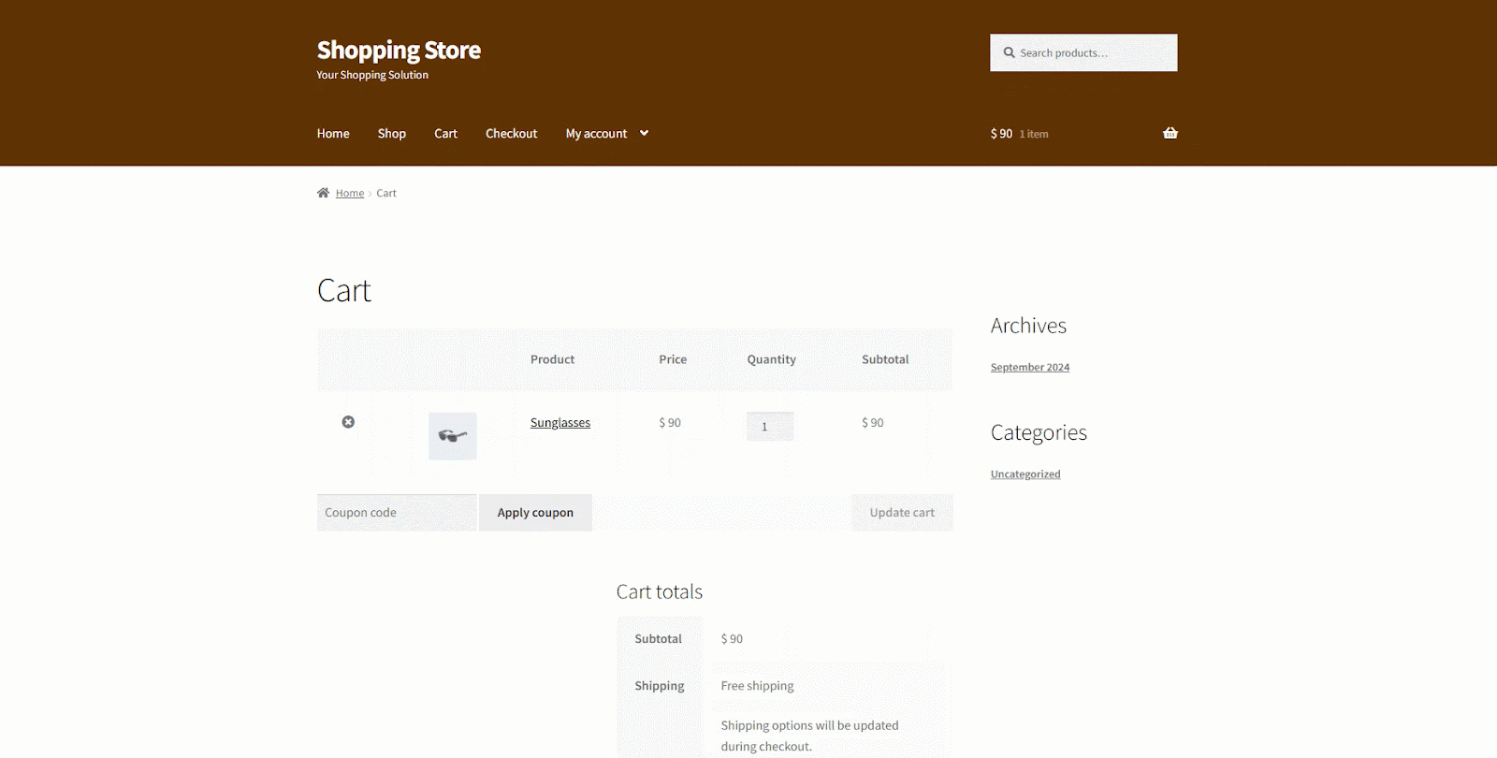Expand the My account dropdown arrow
The image size is (1497, 758).
tap(644, 133)
